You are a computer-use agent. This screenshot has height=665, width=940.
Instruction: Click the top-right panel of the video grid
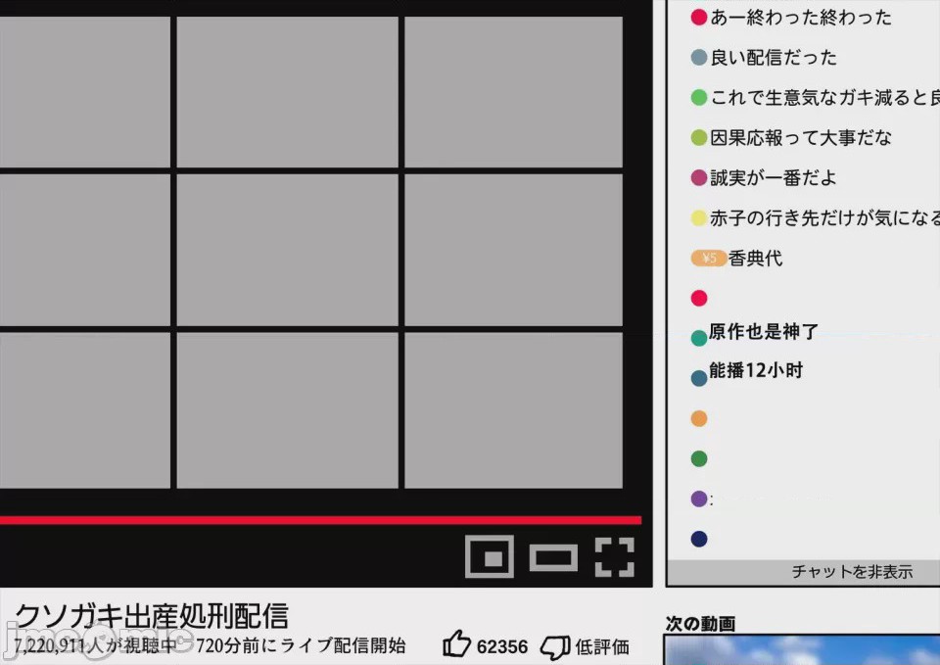(x=514, y=92)
